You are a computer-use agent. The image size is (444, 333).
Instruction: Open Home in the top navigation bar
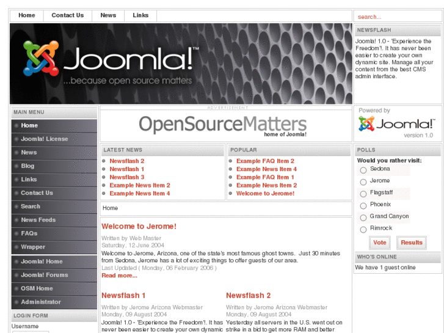[x=27, y=15]
